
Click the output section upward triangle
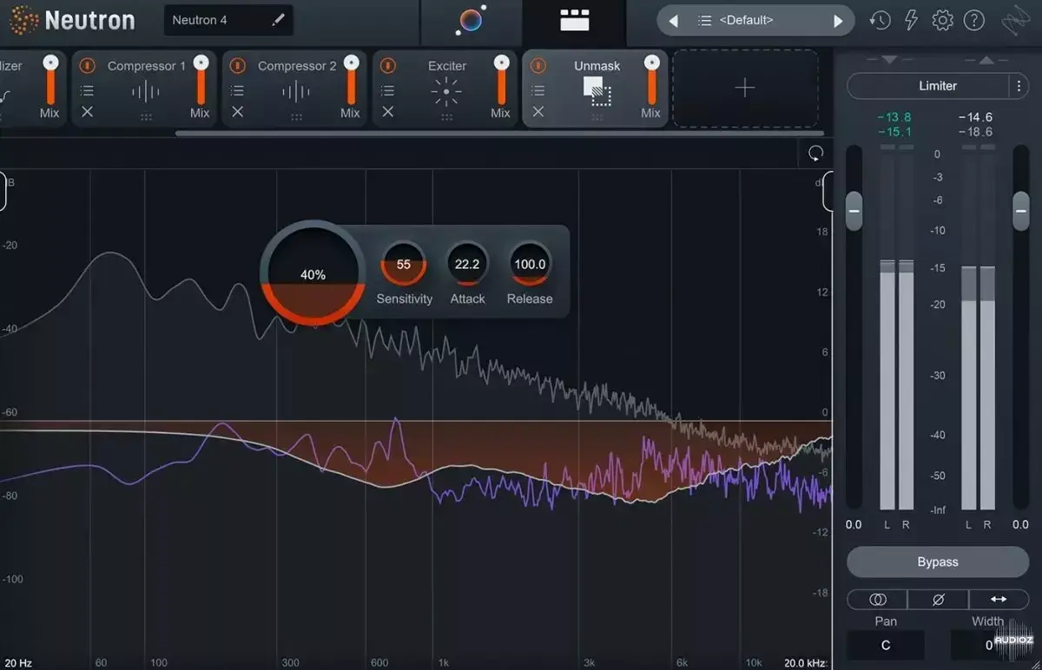[986, 60]
